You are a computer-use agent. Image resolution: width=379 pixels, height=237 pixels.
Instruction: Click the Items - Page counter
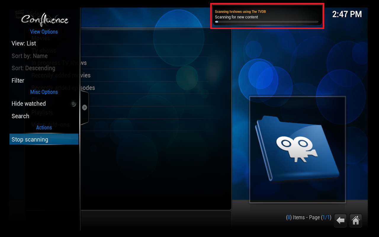click(309, 217)
